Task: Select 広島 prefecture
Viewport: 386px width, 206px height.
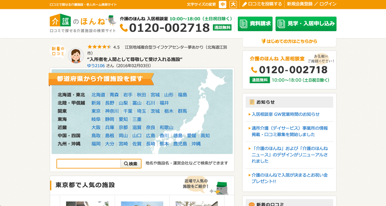Action: coord(151,136)
